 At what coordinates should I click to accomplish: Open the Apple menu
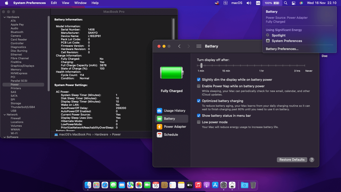pos(6,3)
